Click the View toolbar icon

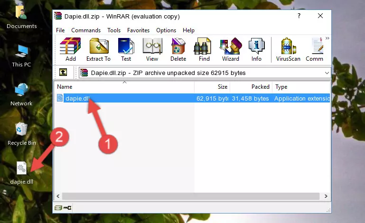(152, 49)
